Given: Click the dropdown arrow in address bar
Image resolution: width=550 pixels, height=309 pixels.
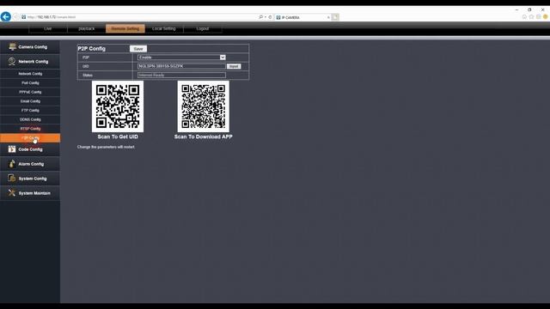Looking at the screenshot, I should click(x=266, y=17).
